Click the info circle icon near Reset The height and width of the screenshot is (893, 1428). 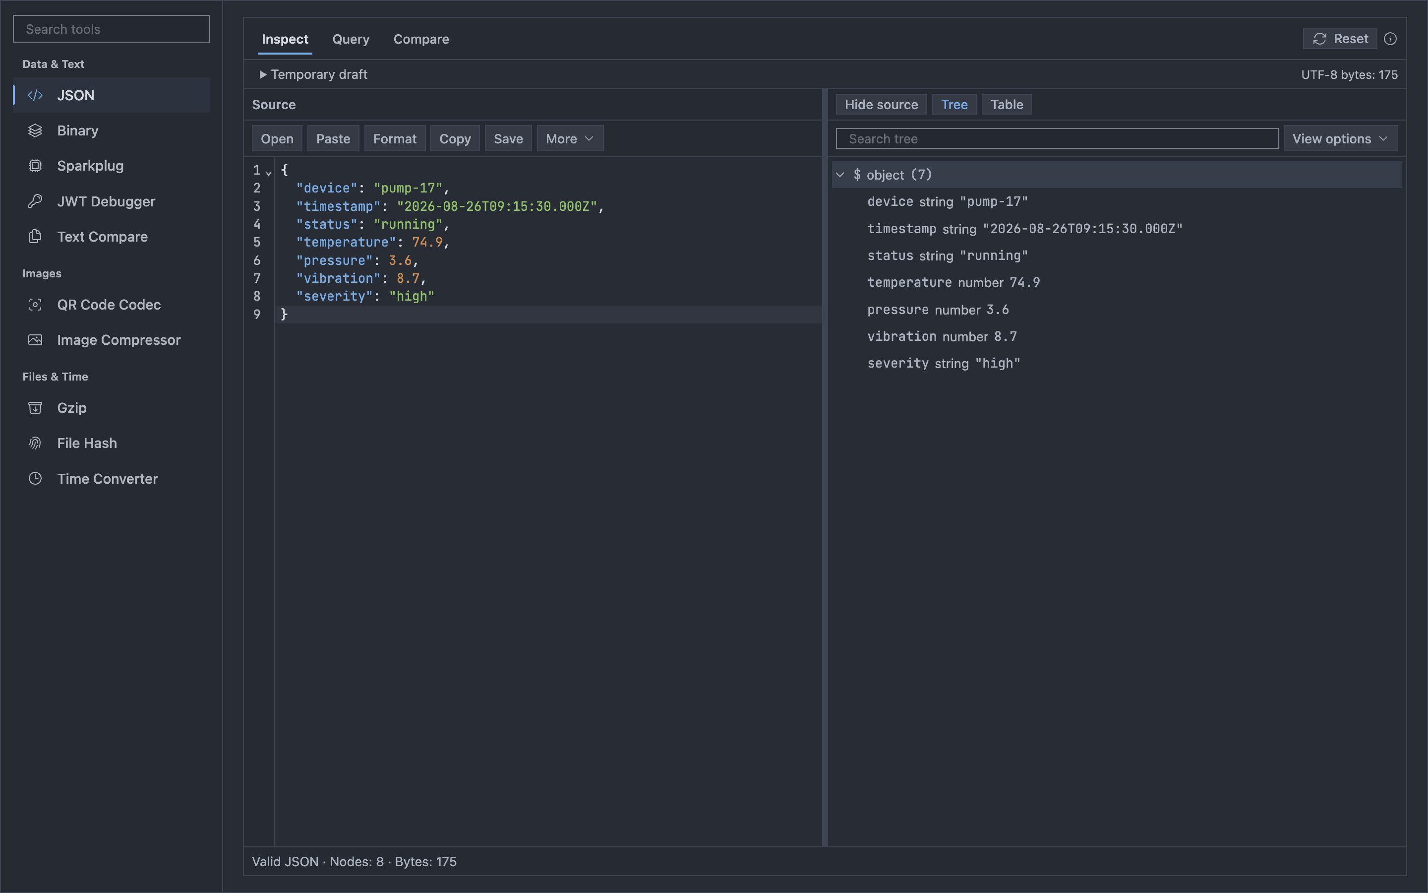pos(1390,39)
